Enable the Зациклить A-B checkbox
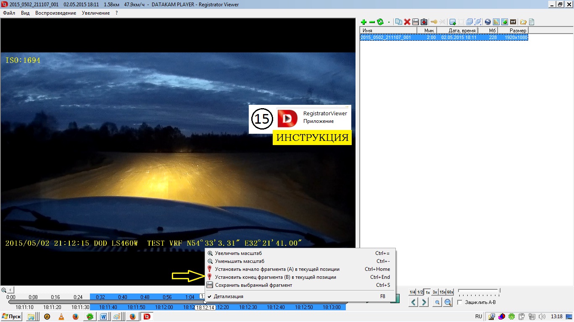 click(x=460, y=302)
